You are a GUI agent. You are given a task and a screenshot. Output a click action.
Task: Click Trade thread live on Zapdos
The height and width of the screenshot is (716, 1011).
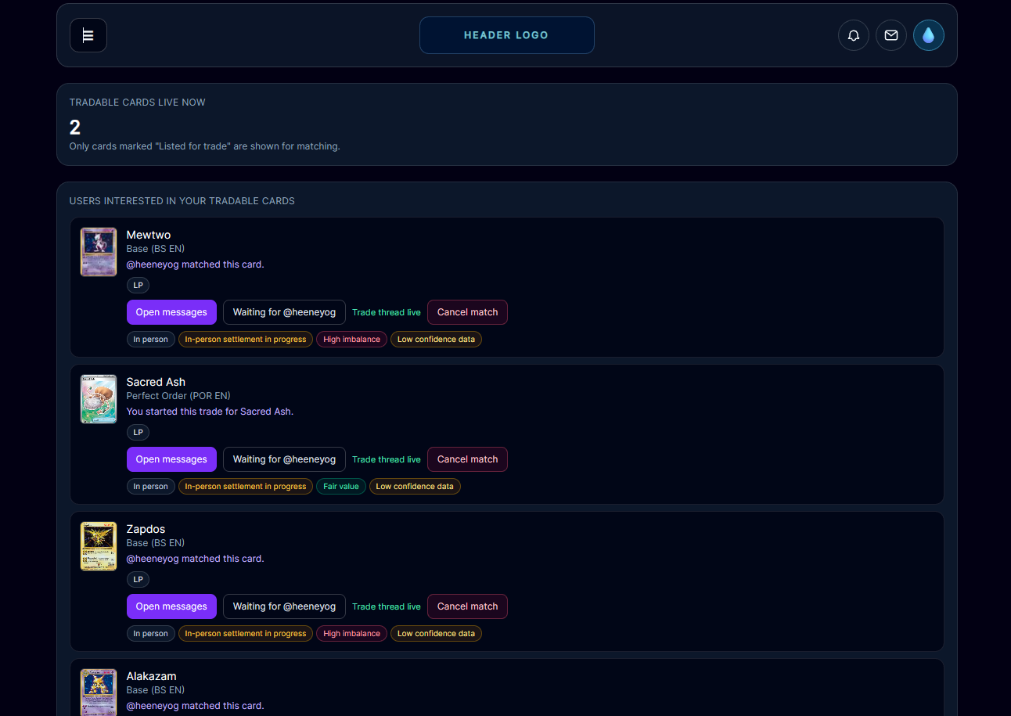point(387,606)
